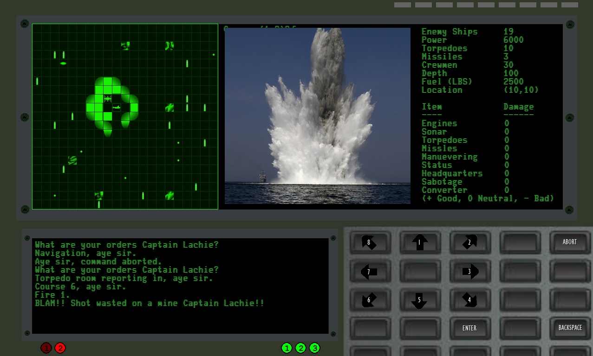
Task: Click the ABORT key
Action: (x=570, y=242)
